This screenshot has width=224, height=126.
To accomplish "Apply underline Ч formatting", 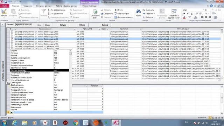I will click(191, 14).
